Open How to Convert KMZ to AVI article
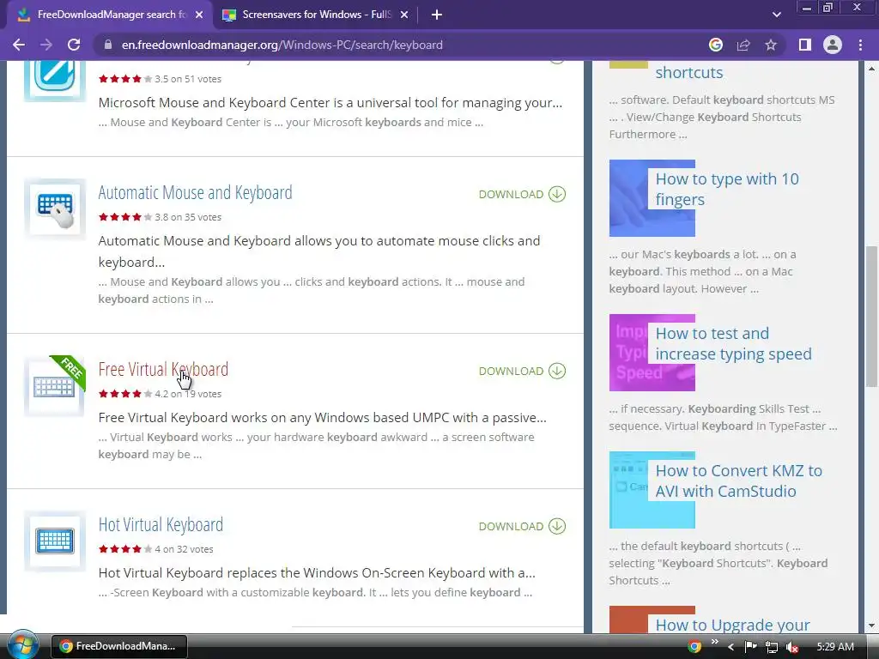 739,481
